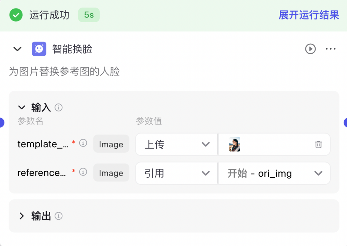347x246 pixels.
Task: Delete the uploaded template image
Action: [x=318, y=145]
